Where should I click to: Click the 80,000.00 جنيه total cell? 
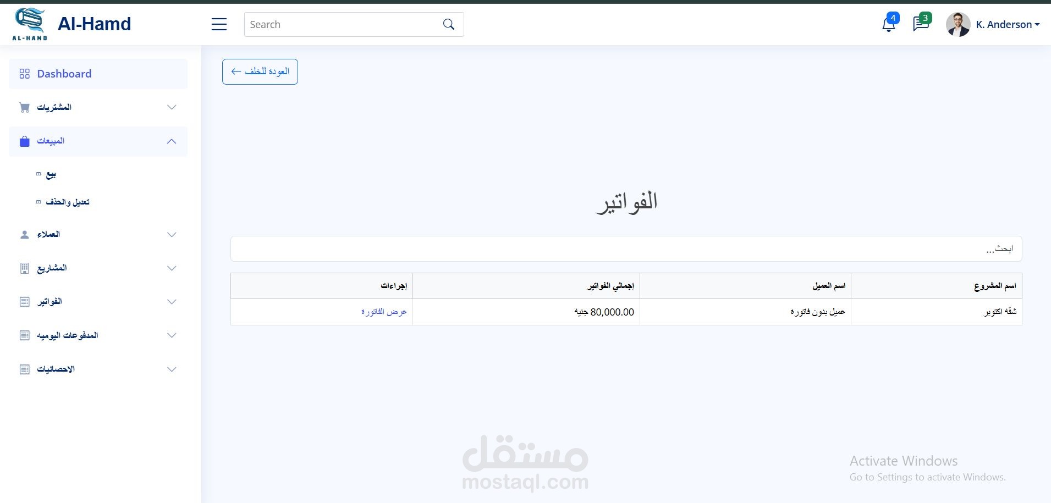[526, 312]
